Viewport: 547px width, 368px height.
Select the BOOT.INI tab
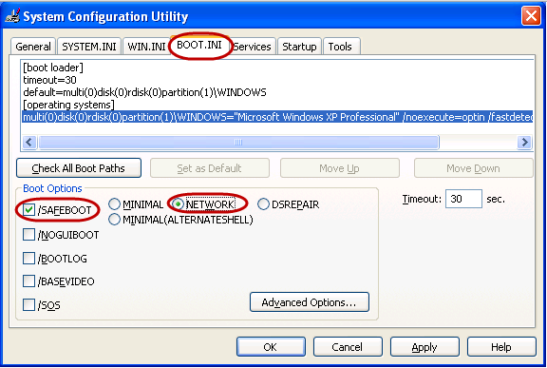pyautogui.click(x=199, y=45)
